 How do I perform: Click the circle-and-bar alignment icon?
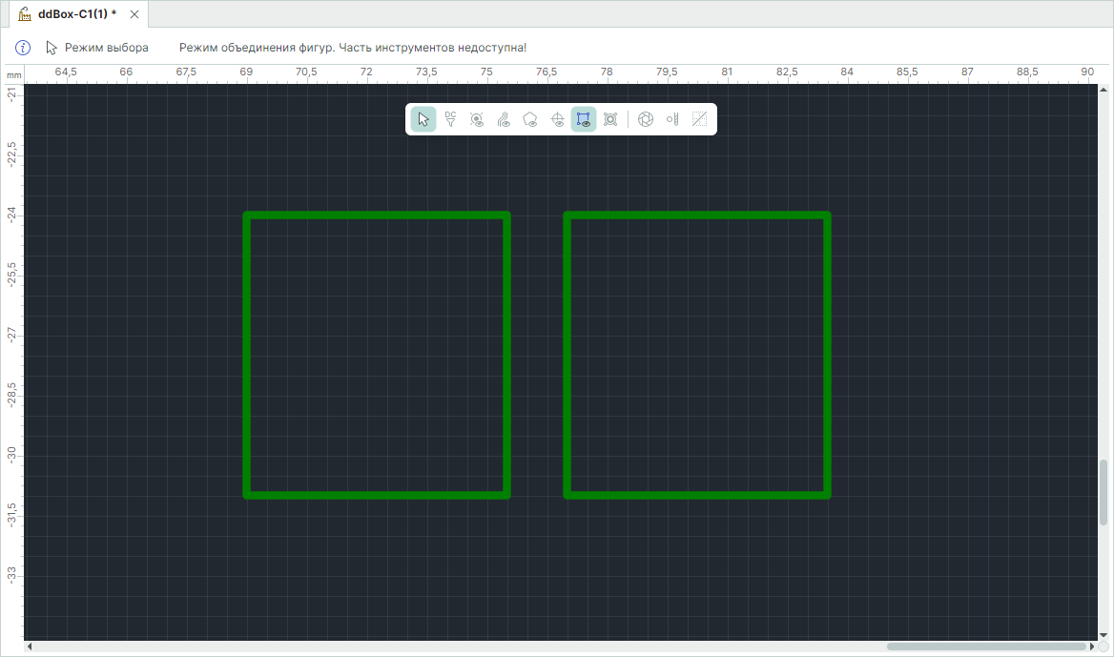(x=672, y=119)
